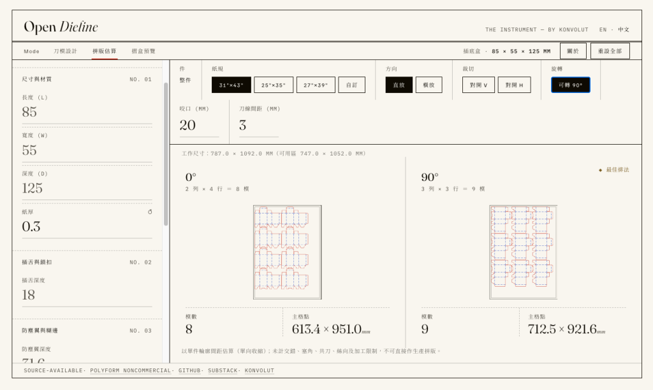Edit the 深度 (D) field showing 125
Screen dimensions: 653x390
[87, 188]
